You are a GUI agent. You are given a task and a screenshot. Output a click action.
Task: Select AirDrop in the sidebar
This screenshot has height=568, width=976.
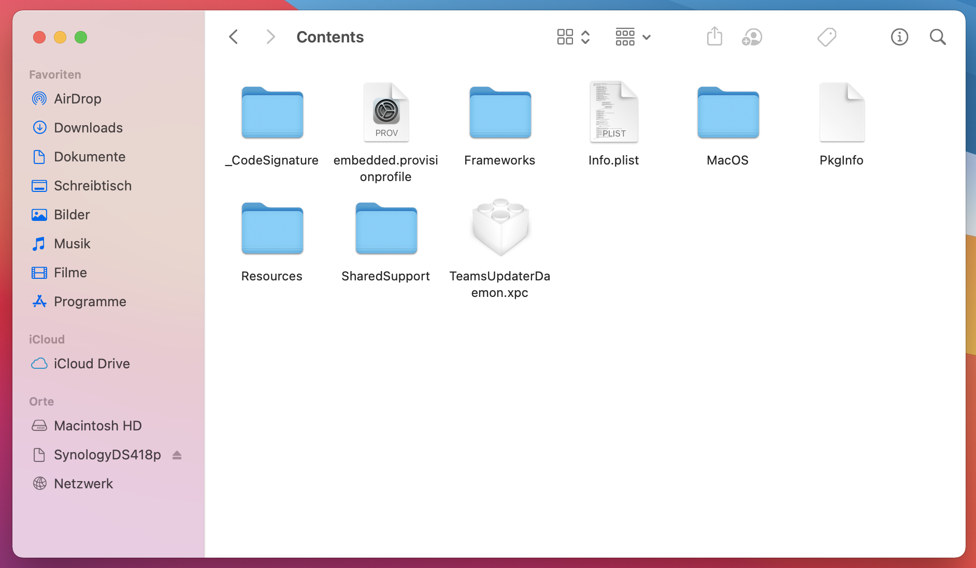77,99
